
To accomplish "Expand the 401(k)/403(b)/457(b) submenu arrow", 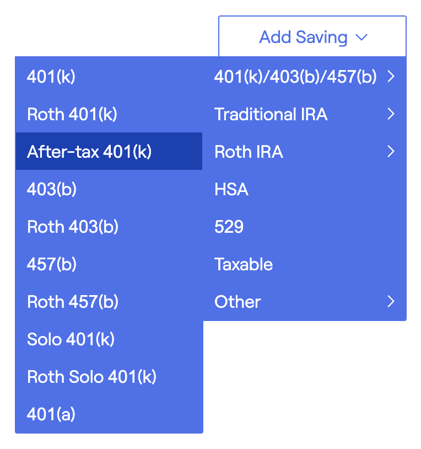I will tap(391, 76).
